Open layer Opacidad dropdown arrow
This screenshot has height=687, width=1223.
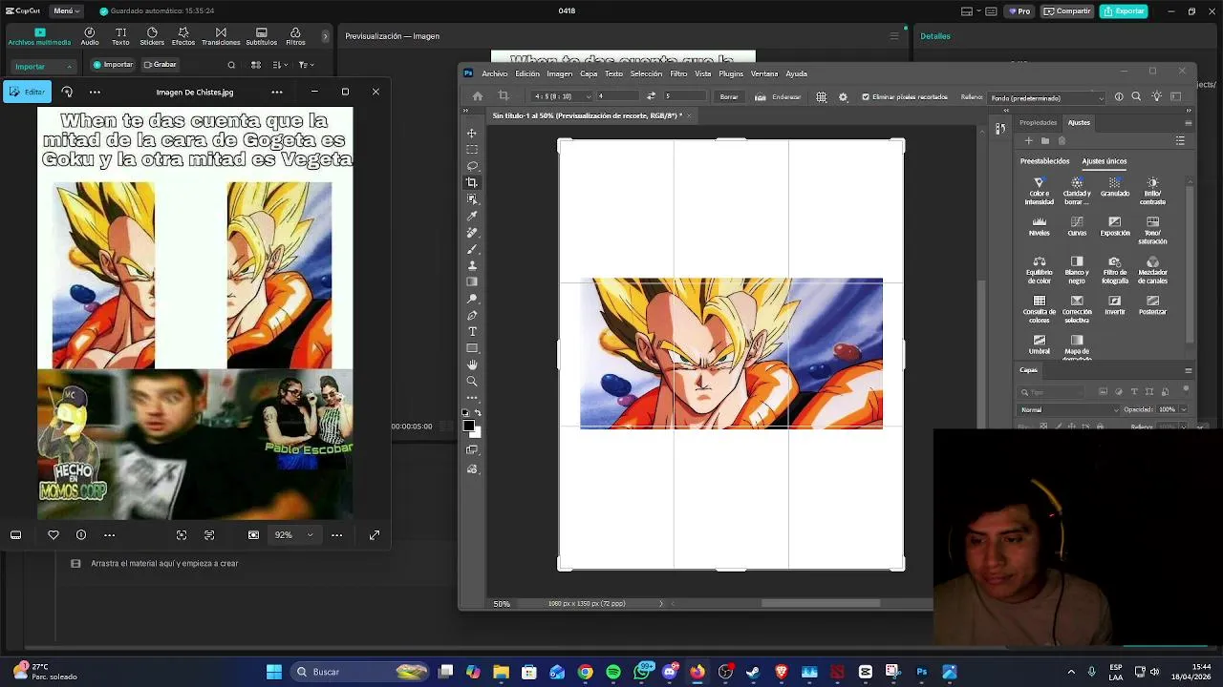1183,409
